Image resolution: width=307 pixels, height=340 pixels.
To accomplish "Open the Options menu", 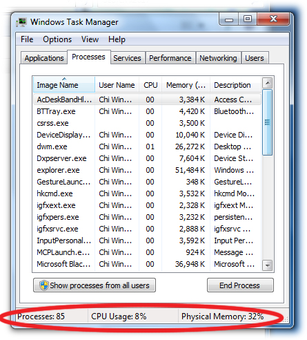I will pos(57,39).
